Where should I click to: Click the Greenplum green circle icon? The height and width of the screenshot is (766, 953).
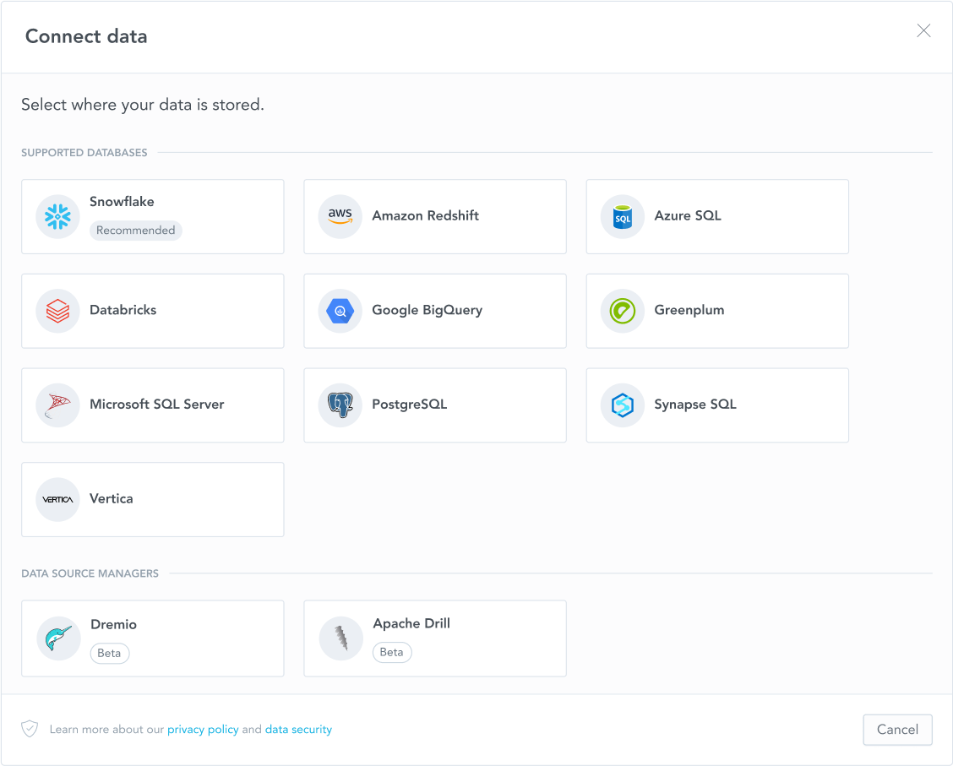pyautogui.click(x=623, y=311)
